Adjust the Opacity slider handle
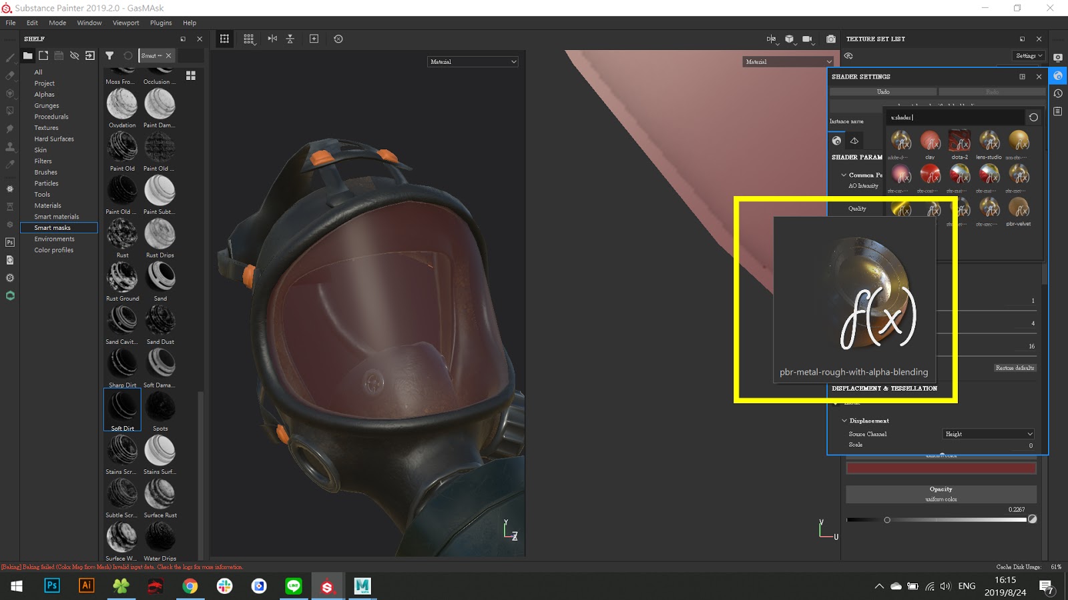 pyautogui.click(x=887, y=520)
